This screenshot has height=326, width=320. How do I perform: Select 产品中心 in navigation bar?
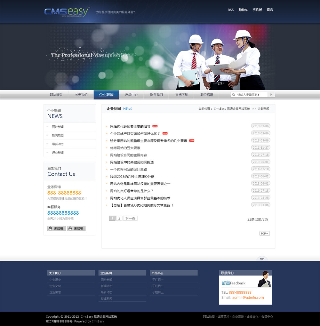point(131,95)
